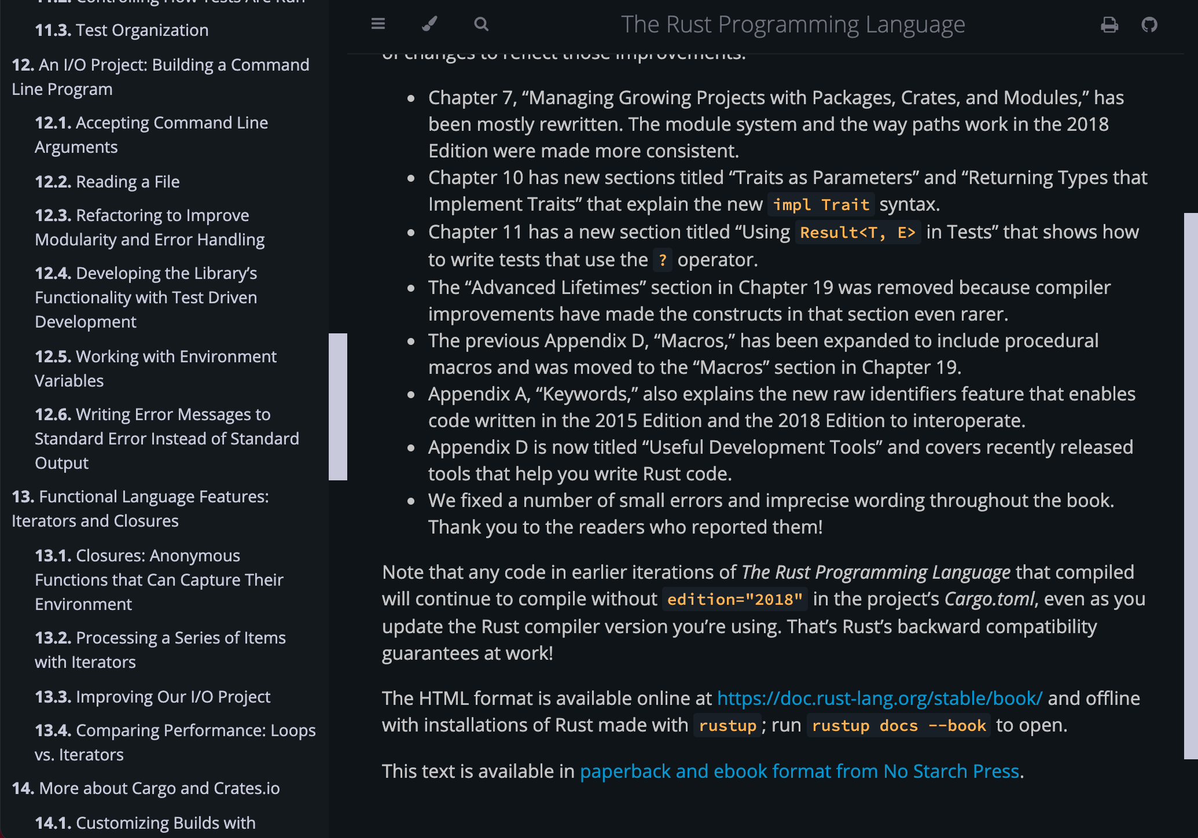Screen dimensions: 1198x838
Task: Open the book's GitHub repository icon
Action: pyautogui.click(x=1149, y=24)
